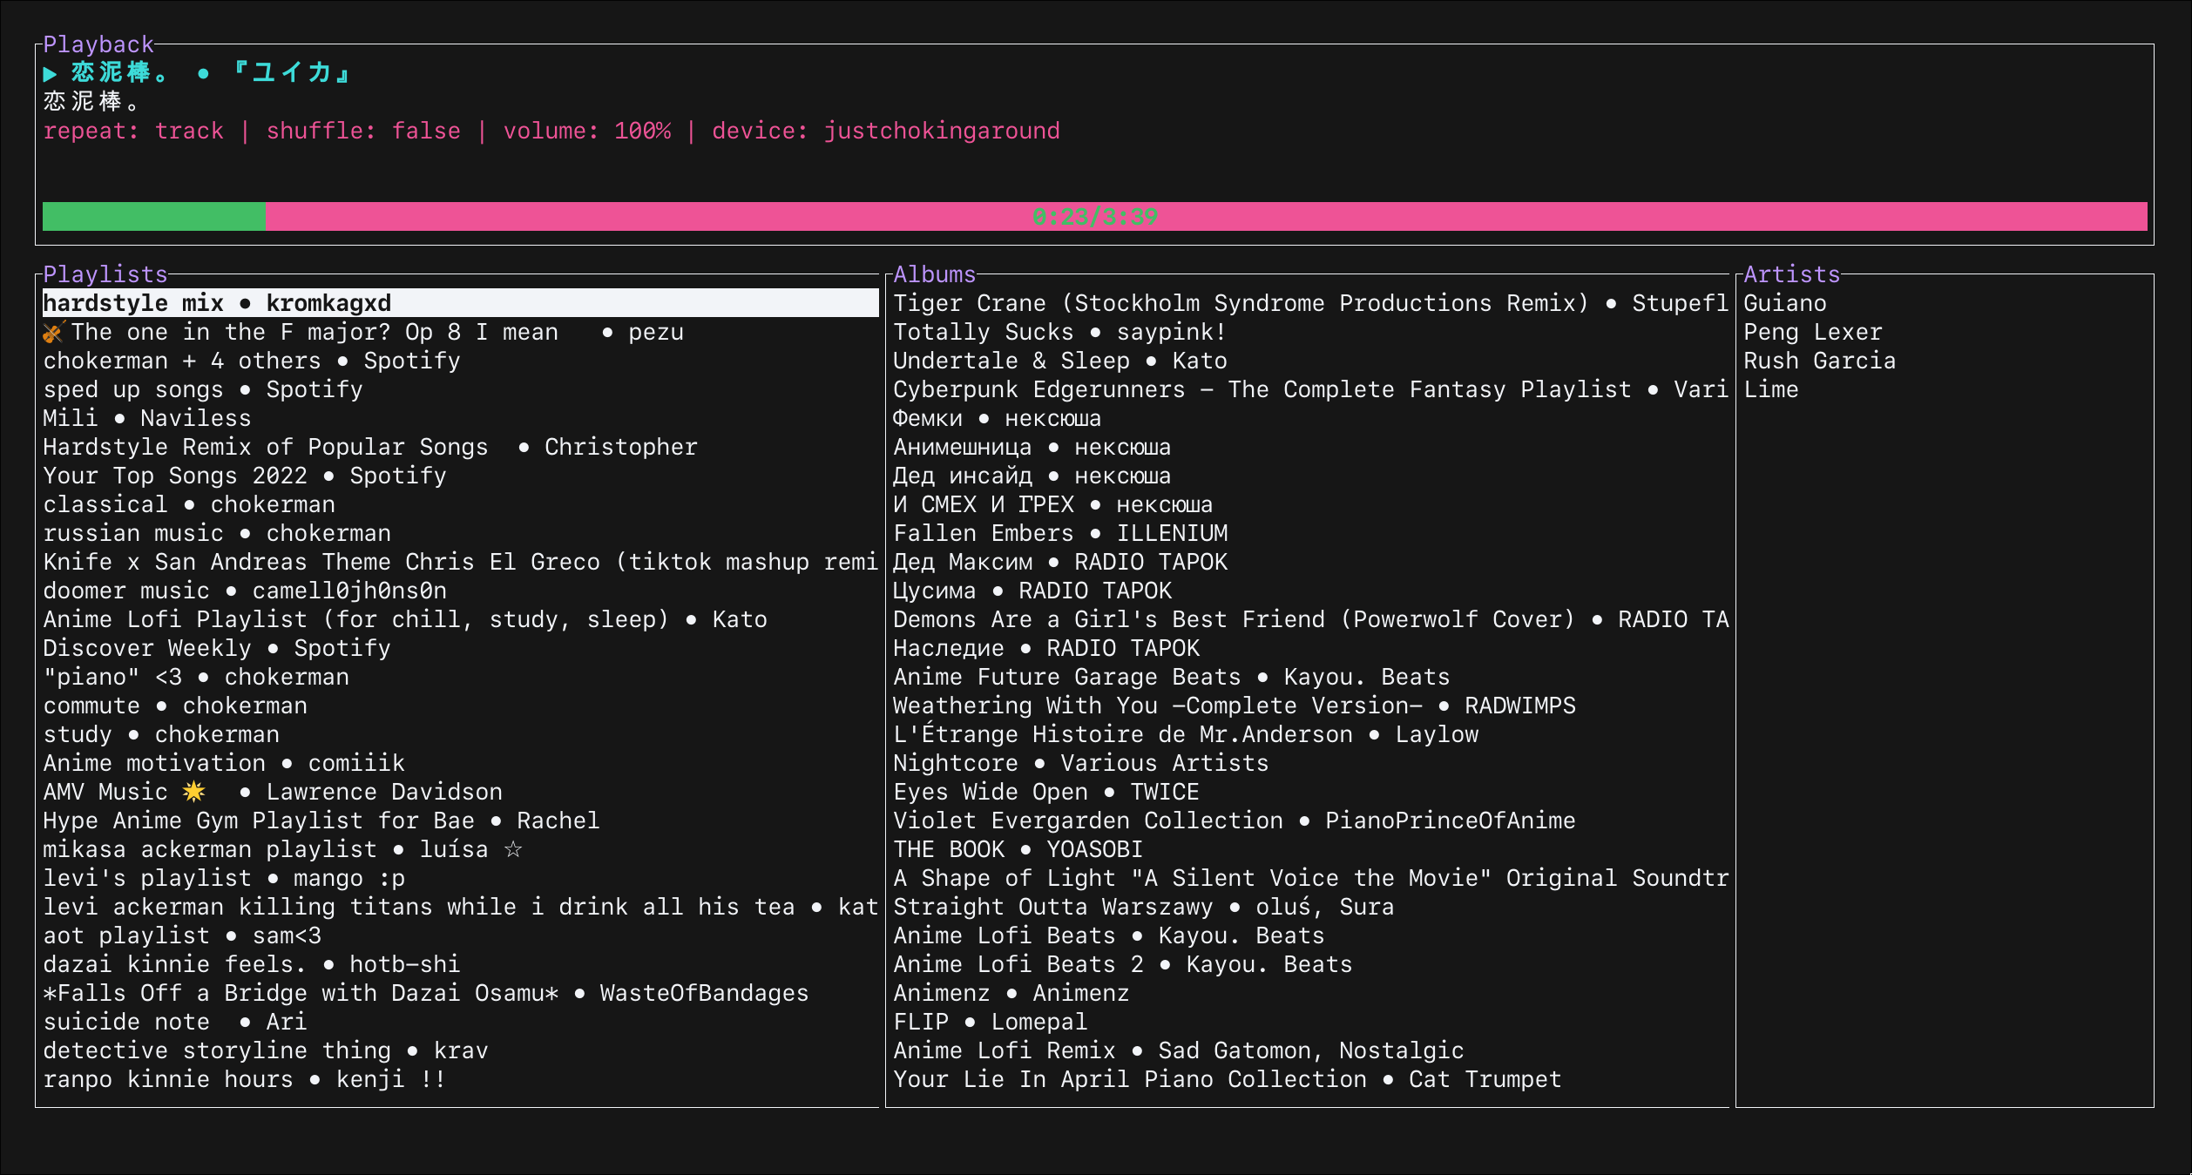Viewport: 2192px width, 1175px height.
Task: Switch to the Artists panel
Action: tap(1791, 273)
